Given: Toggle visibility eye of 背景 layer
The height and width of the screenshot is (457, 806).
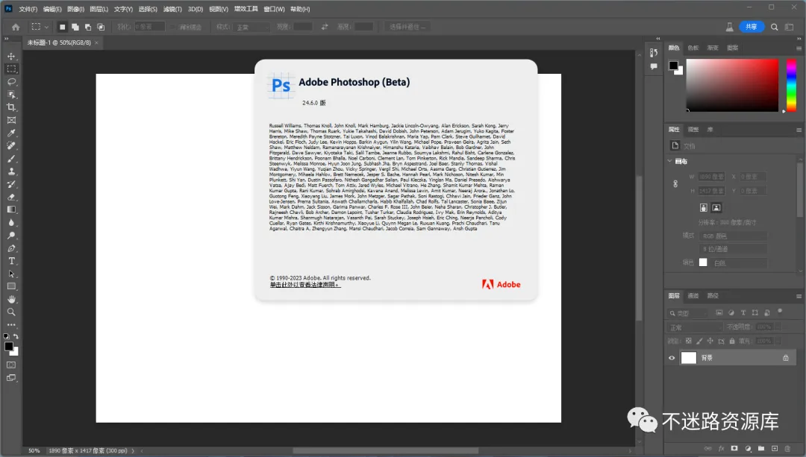Looking at the screenshot, I should [672, 358].
